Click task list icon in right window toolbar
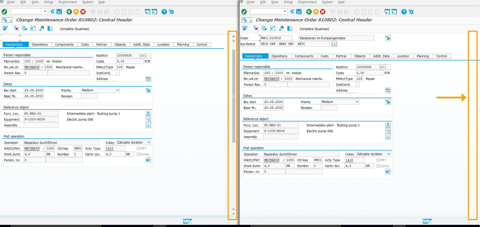The height and width of the screenshot is (227, 480). tap(290, 28)
